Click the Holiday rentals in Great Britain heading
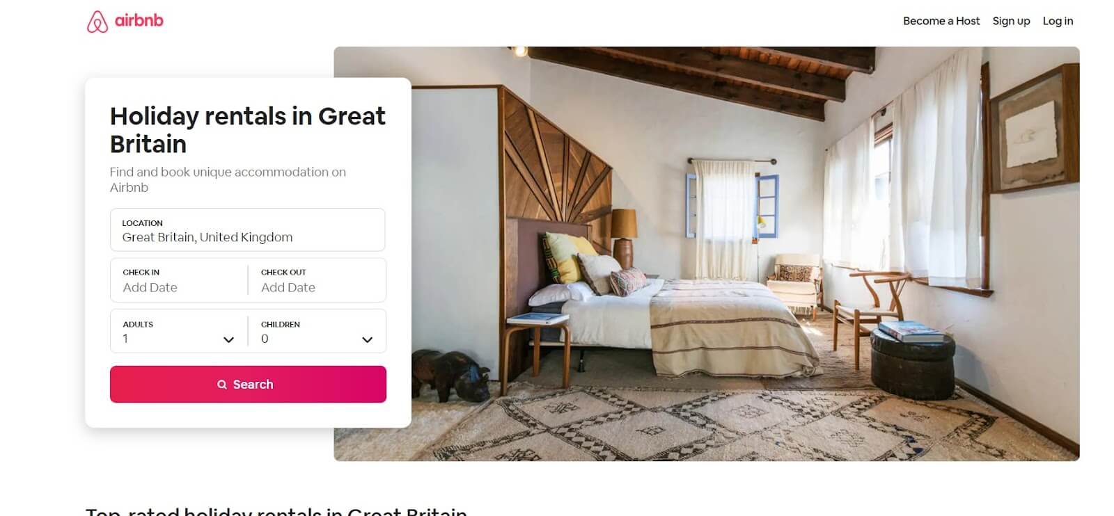 coord(247,130)
